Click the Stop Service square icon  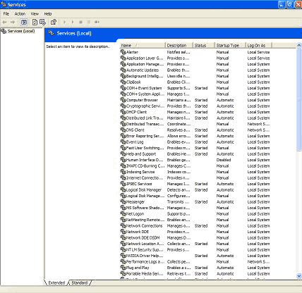[80, 22]
